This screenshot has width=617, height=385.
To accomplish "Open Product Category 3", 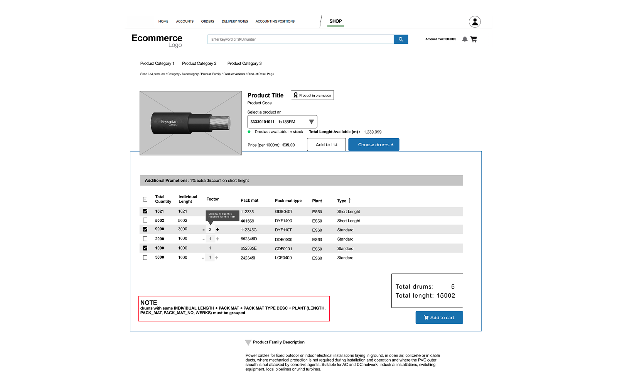I will pos(244,64).
